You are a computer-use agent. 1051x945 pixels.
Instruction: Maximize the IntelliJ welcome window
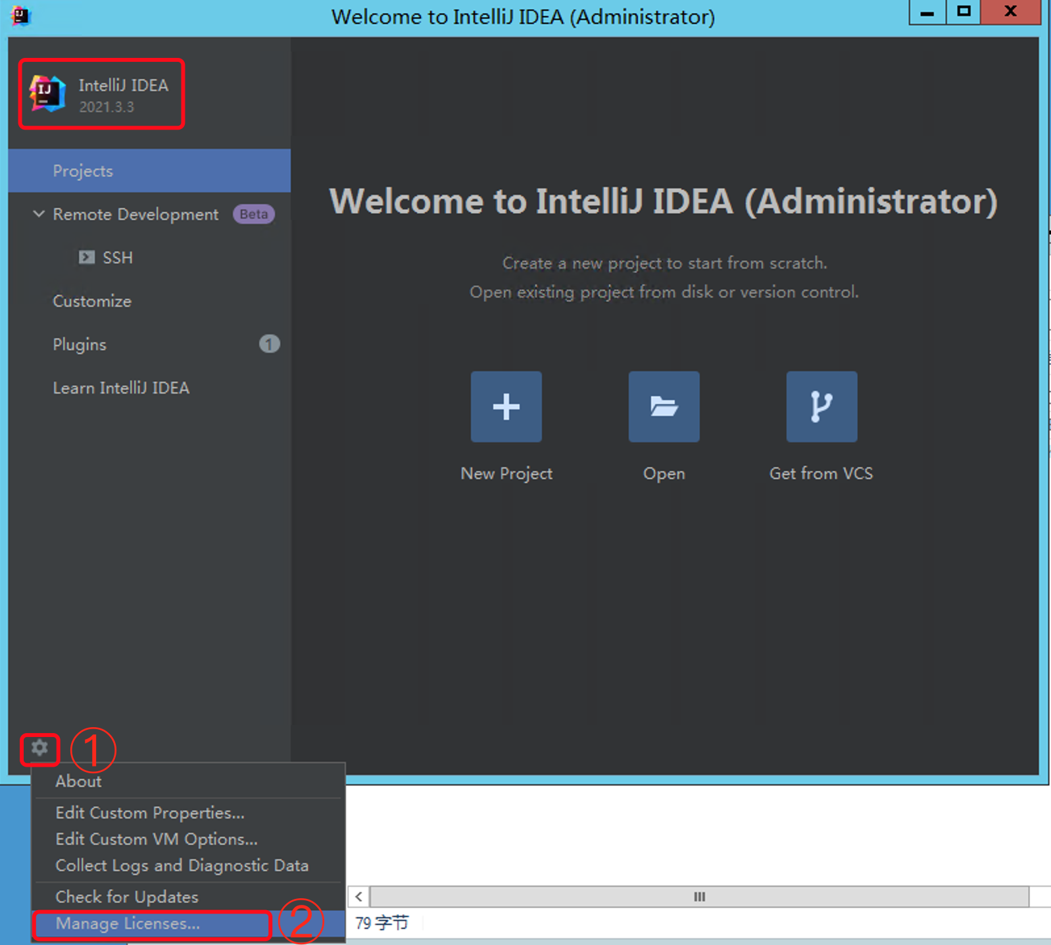point(964,12)
